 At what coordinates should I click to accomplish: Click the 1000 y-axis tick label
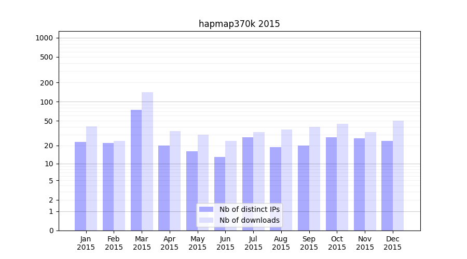[x=44, y=38]
